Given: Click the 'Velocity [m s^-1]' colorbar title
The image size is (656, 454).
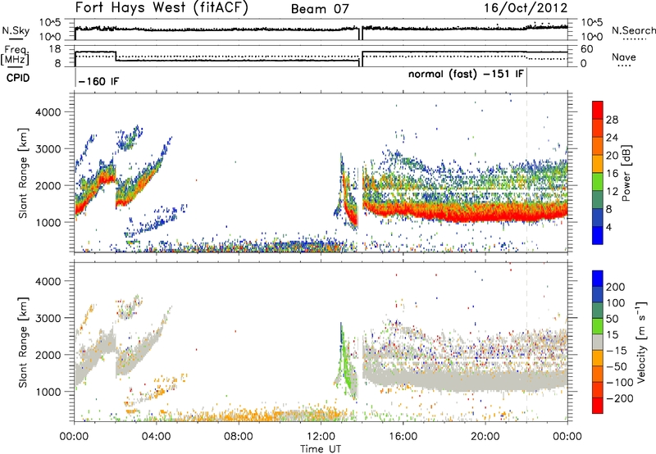Looking at the screenshot, I should [x=642, y=342].
